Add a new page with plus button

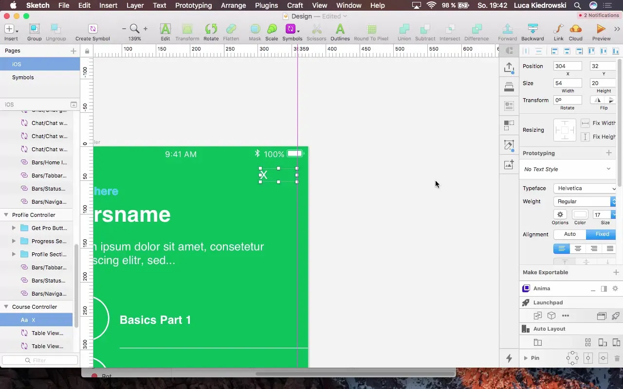tap(73, 51)
